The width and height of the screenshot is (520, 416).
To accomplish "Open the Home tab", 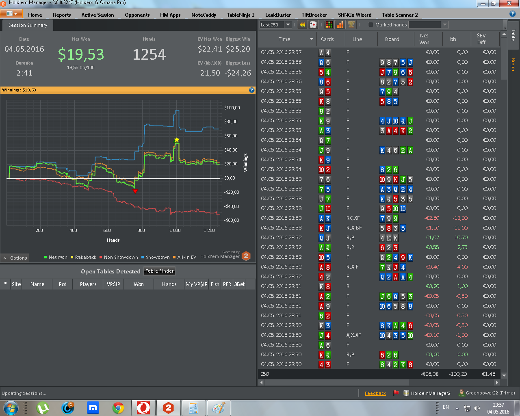I will tap(35, 15).
